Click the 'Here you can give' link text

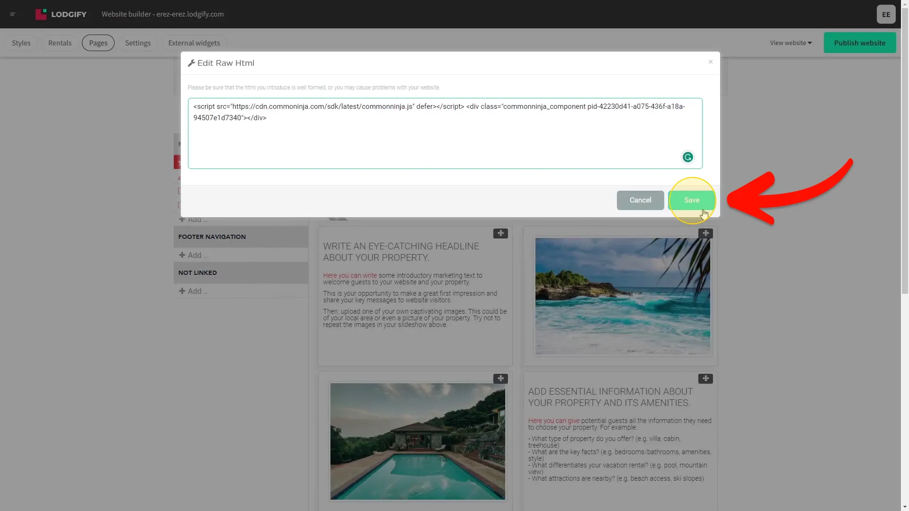pos(553,421)
